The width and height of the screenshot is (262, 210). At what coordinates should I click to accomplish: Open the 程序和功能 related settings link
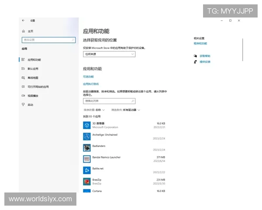[200, 43]
